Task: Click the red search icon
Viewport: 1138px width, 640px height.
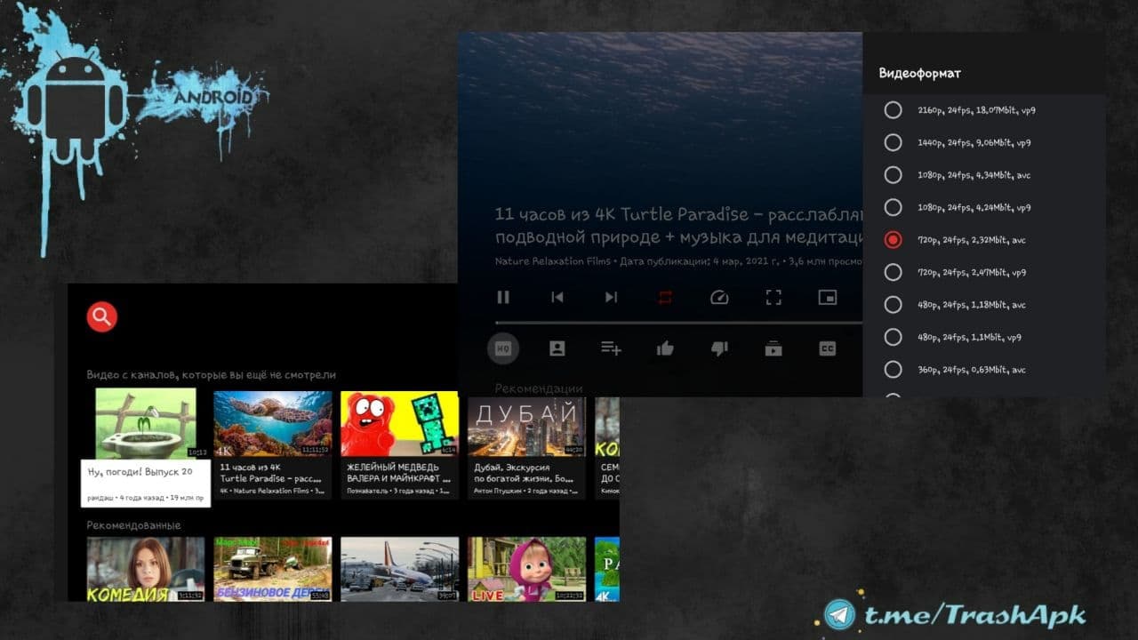Action: coord(102,316)
